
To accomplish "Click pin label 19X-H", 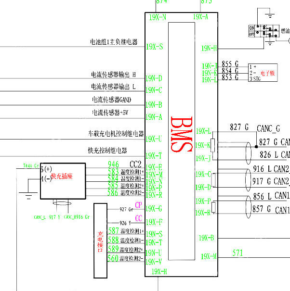I will 159,271.
